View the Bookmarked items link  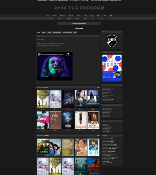point(111,163)
